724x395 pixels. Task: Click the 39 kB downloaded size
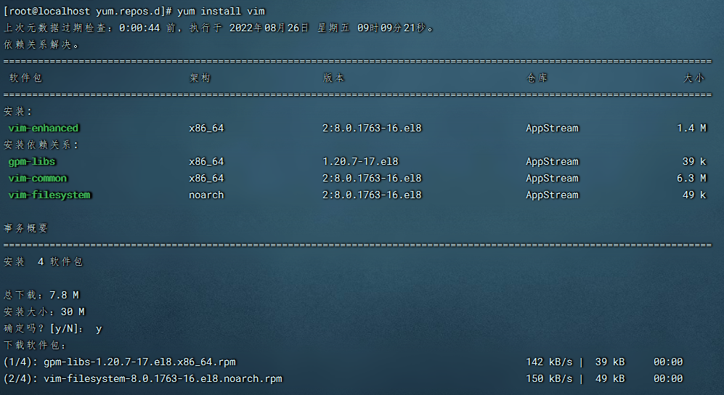[x=610, y=362]
